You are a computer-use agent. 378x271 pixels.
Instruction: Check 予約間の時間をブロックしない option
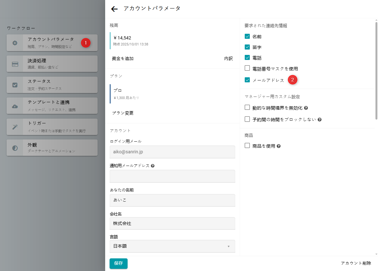(x=247, y=119)
